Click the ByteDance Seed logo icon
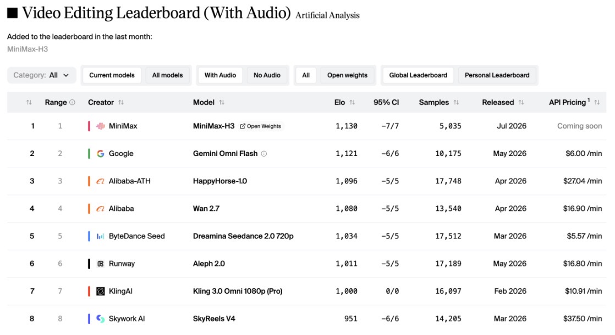615x335 pixels. tap(101, 236)
